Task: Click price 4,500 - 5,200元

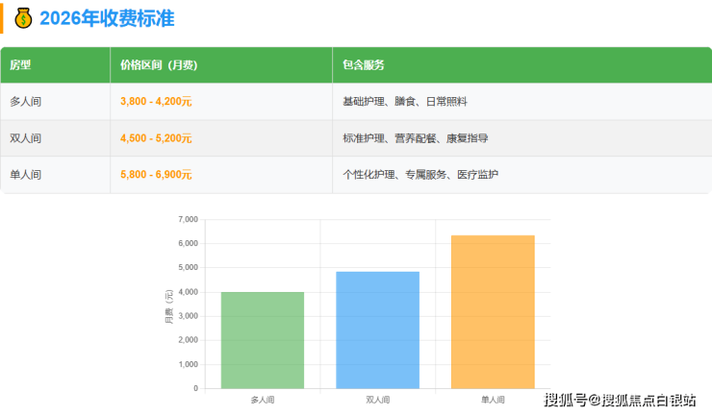Action: click(156, 138)
